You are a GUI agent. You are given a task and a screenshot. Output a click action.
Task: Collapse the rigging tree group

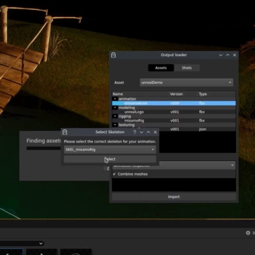click(115, 116)
